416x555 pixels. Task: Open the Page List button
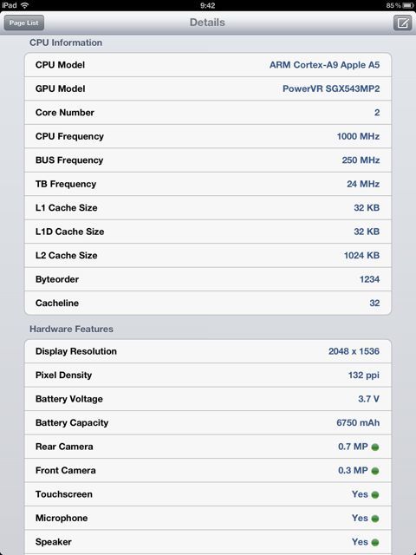24,23
